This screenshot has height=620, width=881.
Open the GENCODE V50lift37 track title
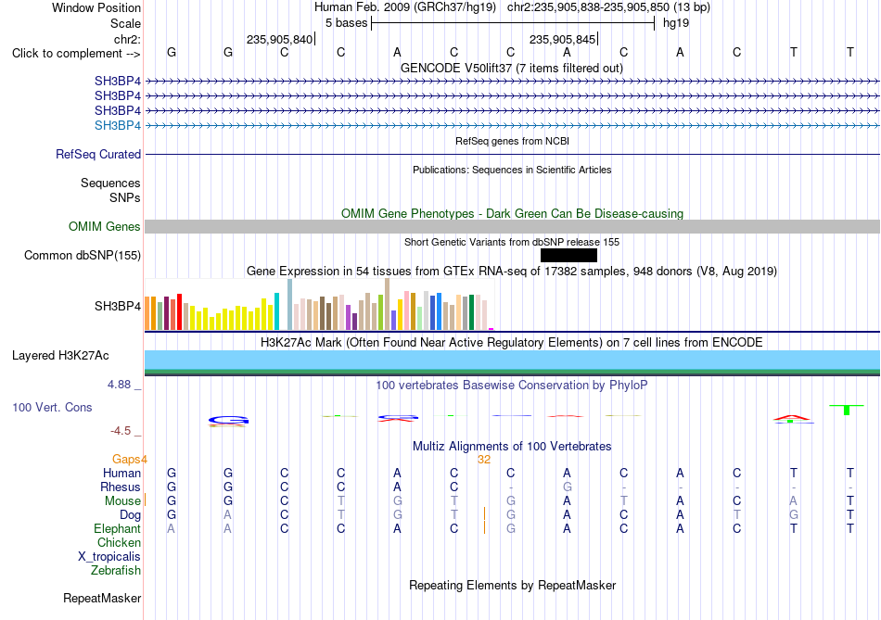512,68
